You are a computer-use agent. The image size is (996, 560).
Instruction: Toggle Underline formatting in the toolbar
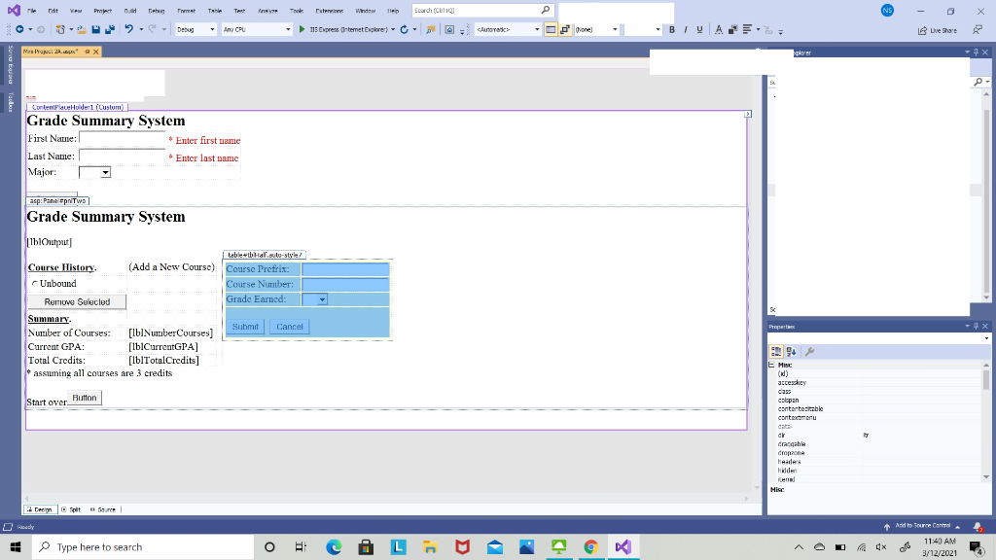[700, 29]
